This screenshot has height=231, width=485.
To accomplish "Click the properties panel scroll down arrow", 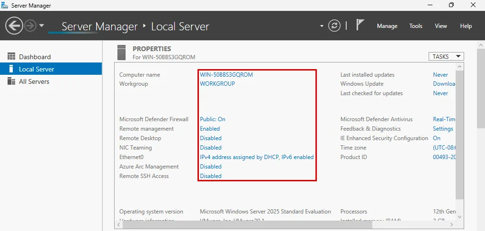I will tap(459, 217).
